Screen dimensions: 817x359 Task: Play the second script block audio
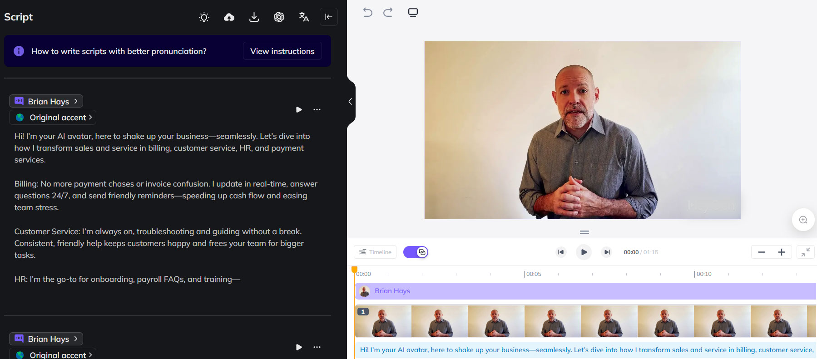pyautogui.click(x=299, y=347)
